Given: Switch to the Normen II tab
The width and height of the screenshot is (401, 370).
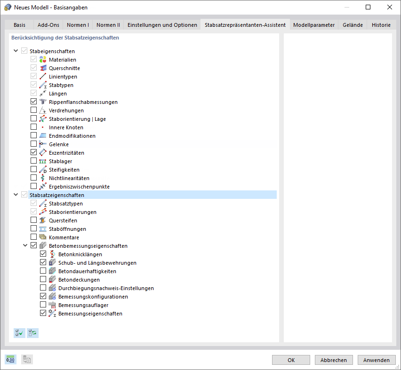Looking at the screenshot, I should 108,25.
